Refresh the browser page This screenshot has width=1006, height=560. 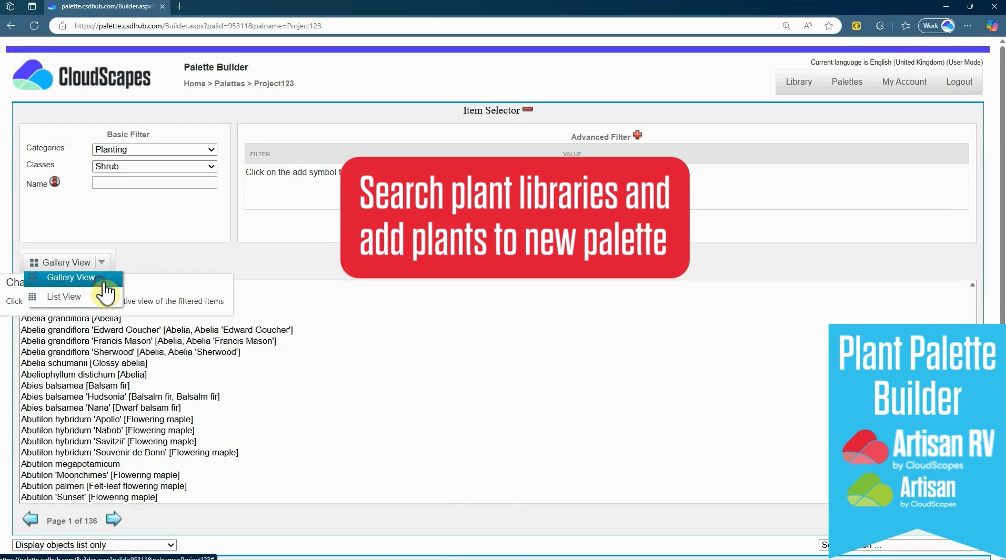(34, 26)
